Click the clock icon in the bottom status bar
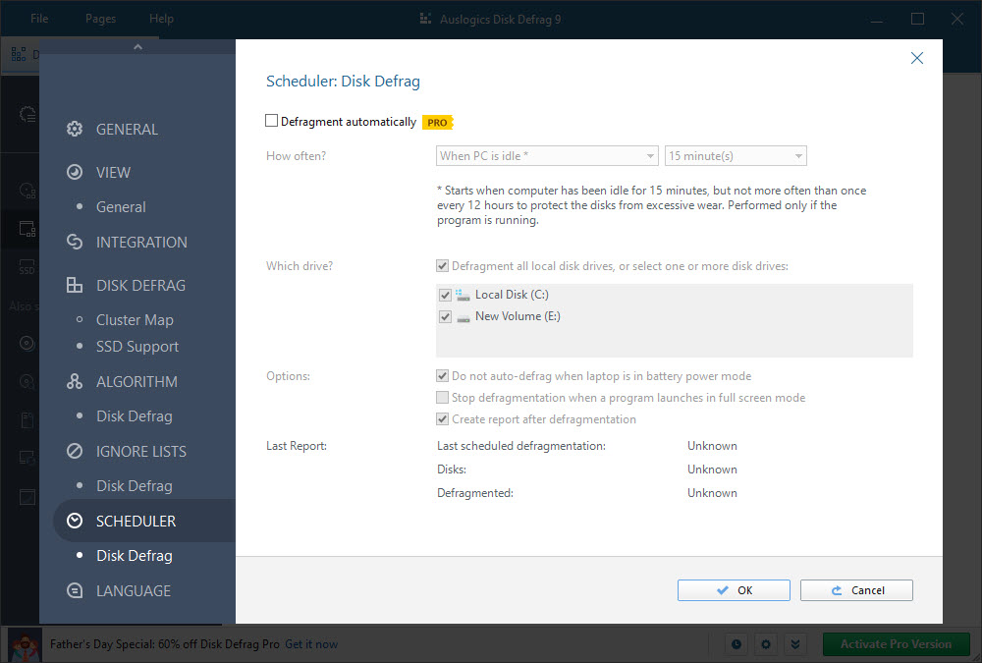This screenshot has width=982, height=663. (736, 644)
